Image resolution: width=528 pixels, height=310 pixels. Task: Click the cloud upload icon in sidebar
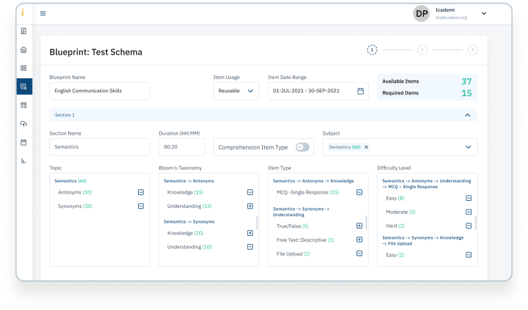click(x=24, y=123)
